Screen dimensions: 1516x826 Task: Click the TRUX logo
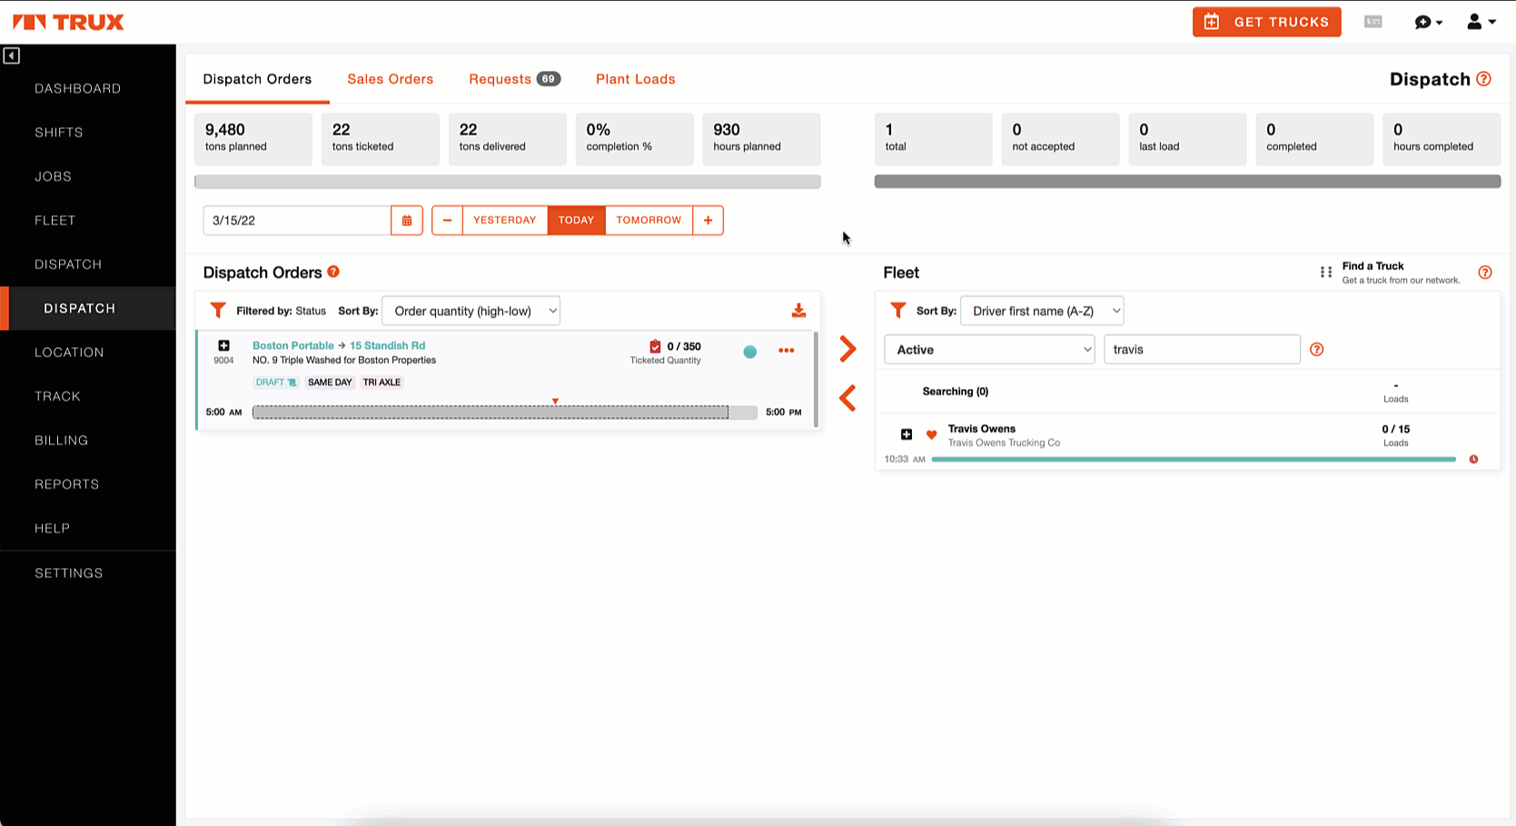(x=68, y=22)
